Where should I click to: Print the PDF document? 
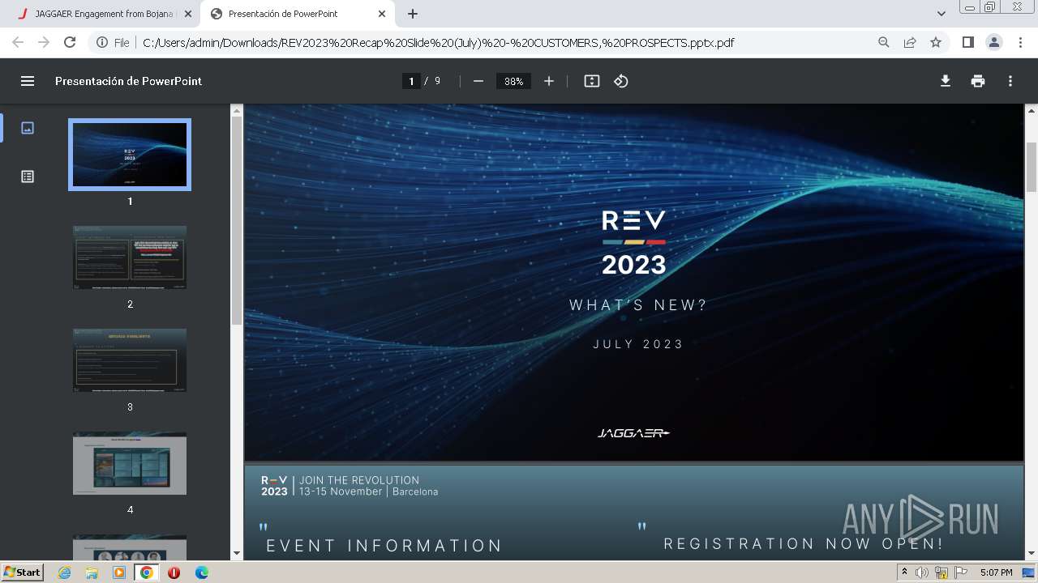coord(978,81)
